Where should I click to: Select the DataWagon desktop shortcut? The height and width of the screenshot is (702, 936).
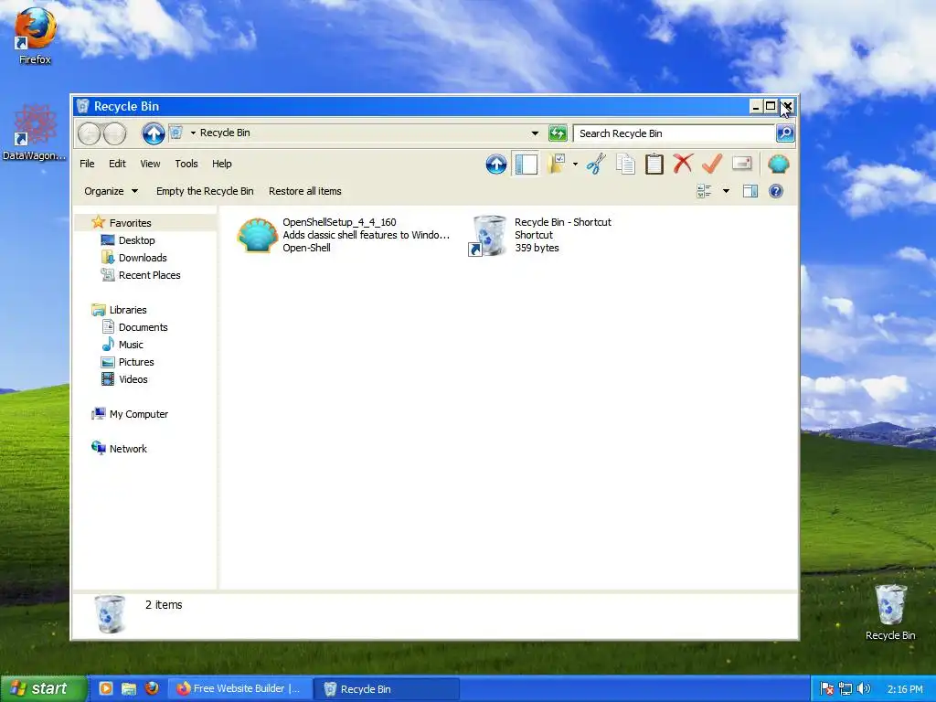(x=35, y=133)
